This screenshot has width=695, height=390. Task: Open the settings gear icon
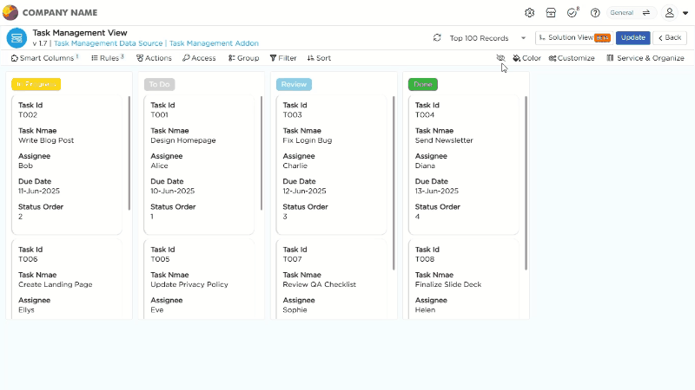tap(530, 13)
